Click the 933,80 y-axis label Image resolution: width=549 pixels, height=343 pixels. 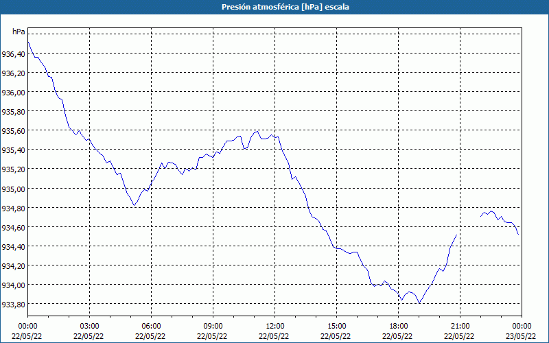(13, 305)
